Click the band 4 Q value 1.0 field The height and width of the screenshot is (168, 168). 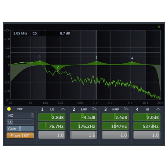[147, 135]
